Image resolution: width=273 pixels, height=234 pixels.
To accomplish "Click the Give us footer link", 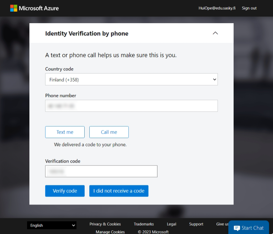I will tap(222, 224).
